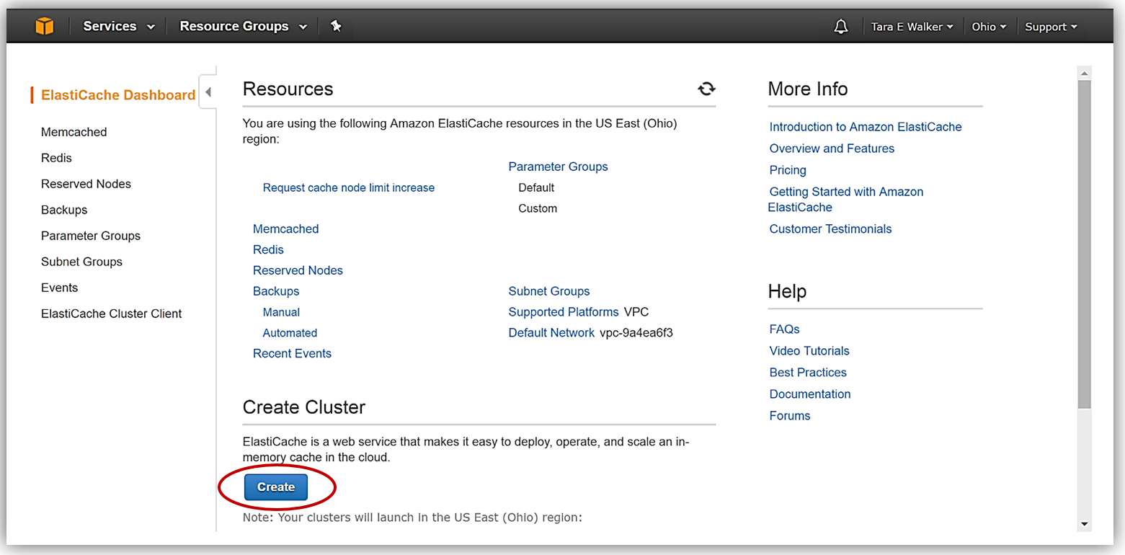Viewport: 1125px width, 555px height.
Task: Click the AWS orange cube logo
Action: (45, 27)
